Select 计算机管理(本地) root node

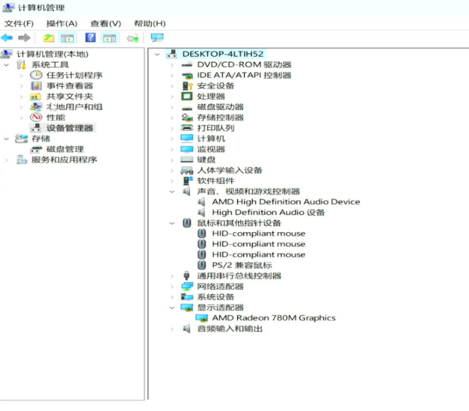[x=53, y=54]
